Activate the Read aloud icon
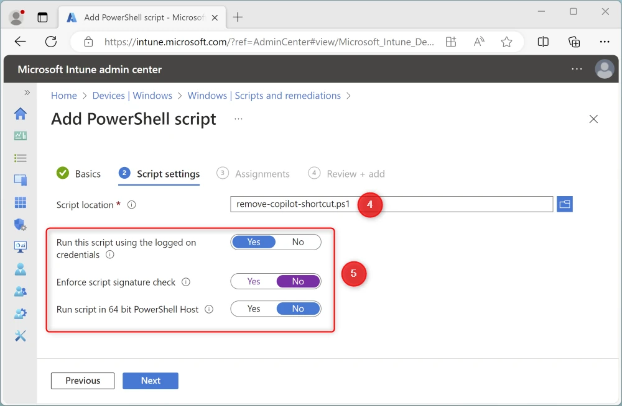 [x=479, y=42]
